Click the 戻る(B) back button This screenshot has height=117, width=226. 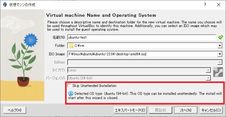click(x=160, y=110)
